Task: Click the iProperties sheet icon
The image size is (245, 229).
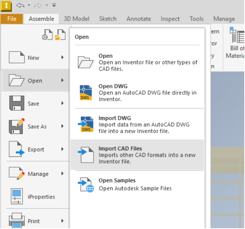Action: click(17, 196)
